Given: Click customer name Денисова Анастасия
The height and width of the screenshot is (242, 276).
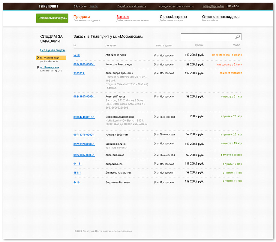Looking at the screenshot, I should click(x=118, y=173).
